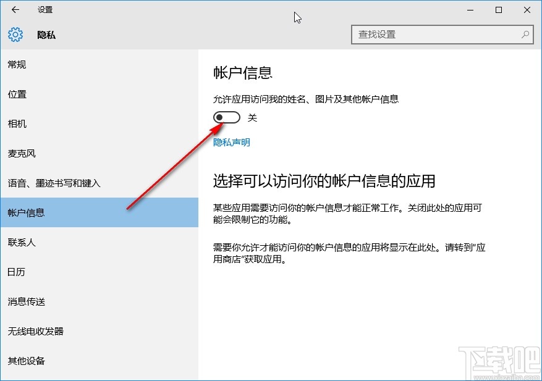542x381 pixels.
Task: Click the search magnifier icon
Action: [x=525, y=35]
